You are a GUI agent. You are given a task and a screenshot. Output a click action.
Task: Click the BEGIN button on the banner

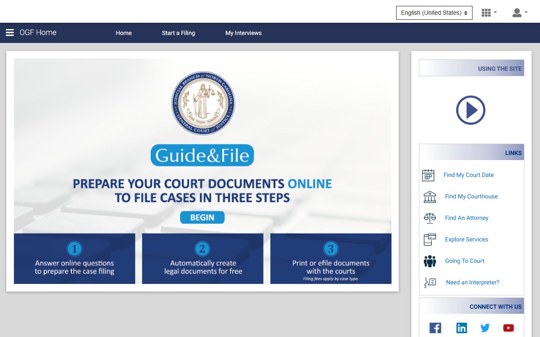[202, 217]
